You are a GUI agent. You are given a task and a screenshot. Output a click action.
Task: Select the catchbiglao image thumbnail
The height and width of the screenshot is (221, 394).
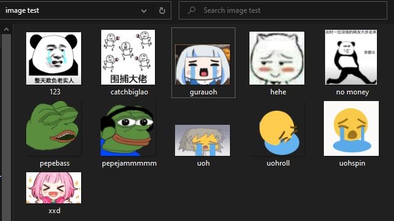[128, 57]
